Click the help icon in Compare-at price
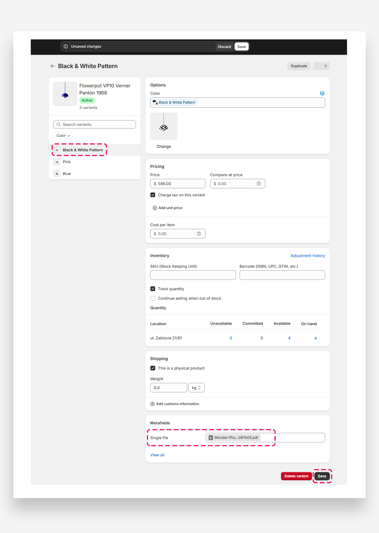This screenshot has height=533, width=379. 259,184
